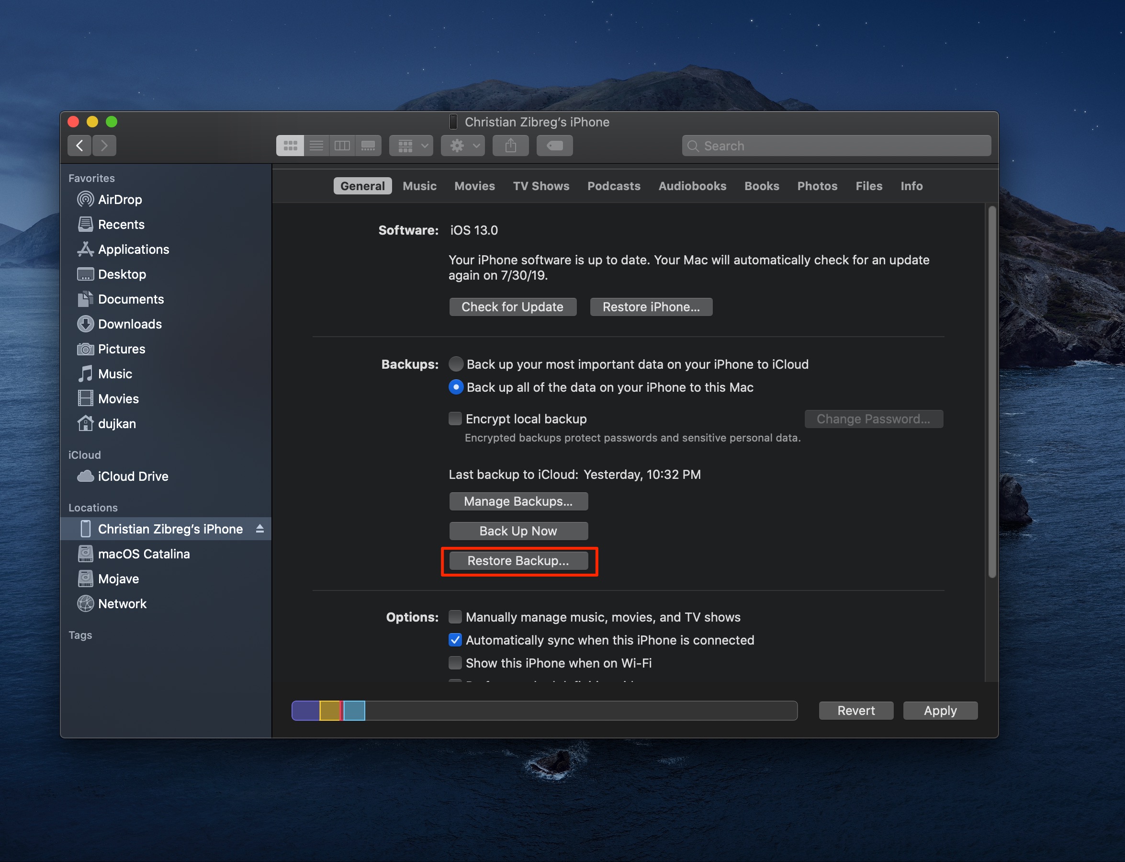The image size is (1125, 862).
Task: Switch Finder to icon view
Action: (x=291, y=146)
